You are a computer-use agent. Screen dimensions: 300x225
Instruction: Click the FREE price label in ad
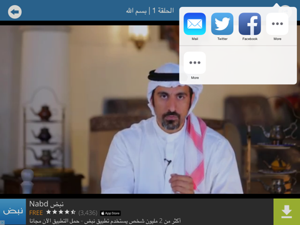click(36, 213)
